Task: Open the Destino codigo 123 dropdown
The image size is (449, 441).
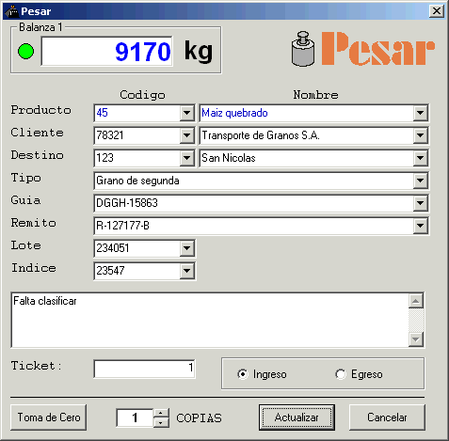Action: (x=187, y=158)
